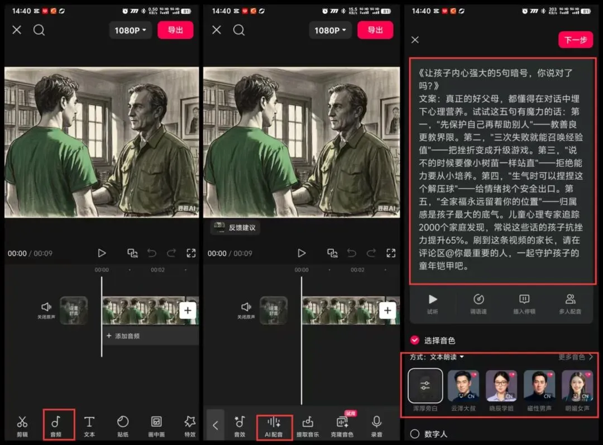Image resolution: width=603 pixels, height=445 pixels.
Task: Enter fullscreen preview in middle screen
Action: click(391, 253)
